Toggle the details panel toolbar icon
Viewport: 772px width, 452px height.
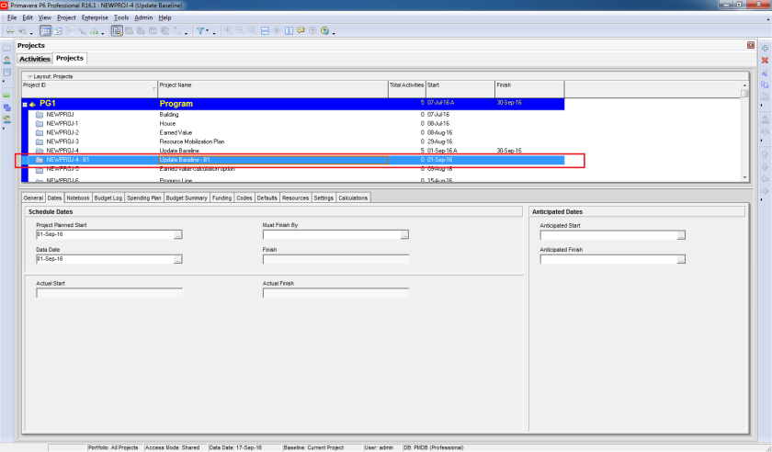click(x=117, y=31)
